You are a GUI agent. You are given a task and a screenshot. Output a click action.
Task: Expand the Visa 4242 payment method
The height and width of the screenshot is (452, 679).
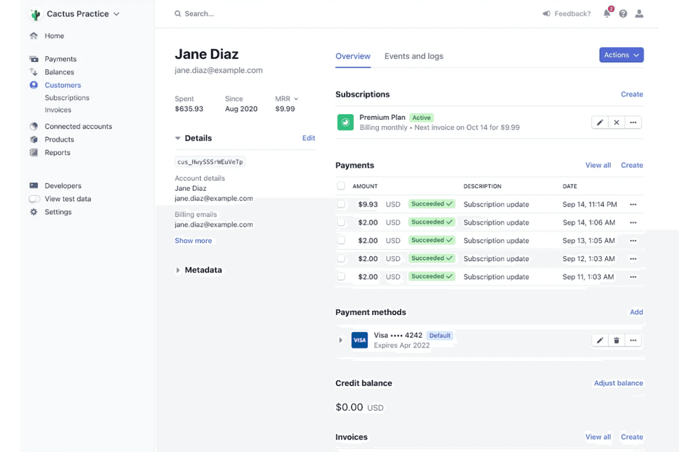tap(341, 340)
